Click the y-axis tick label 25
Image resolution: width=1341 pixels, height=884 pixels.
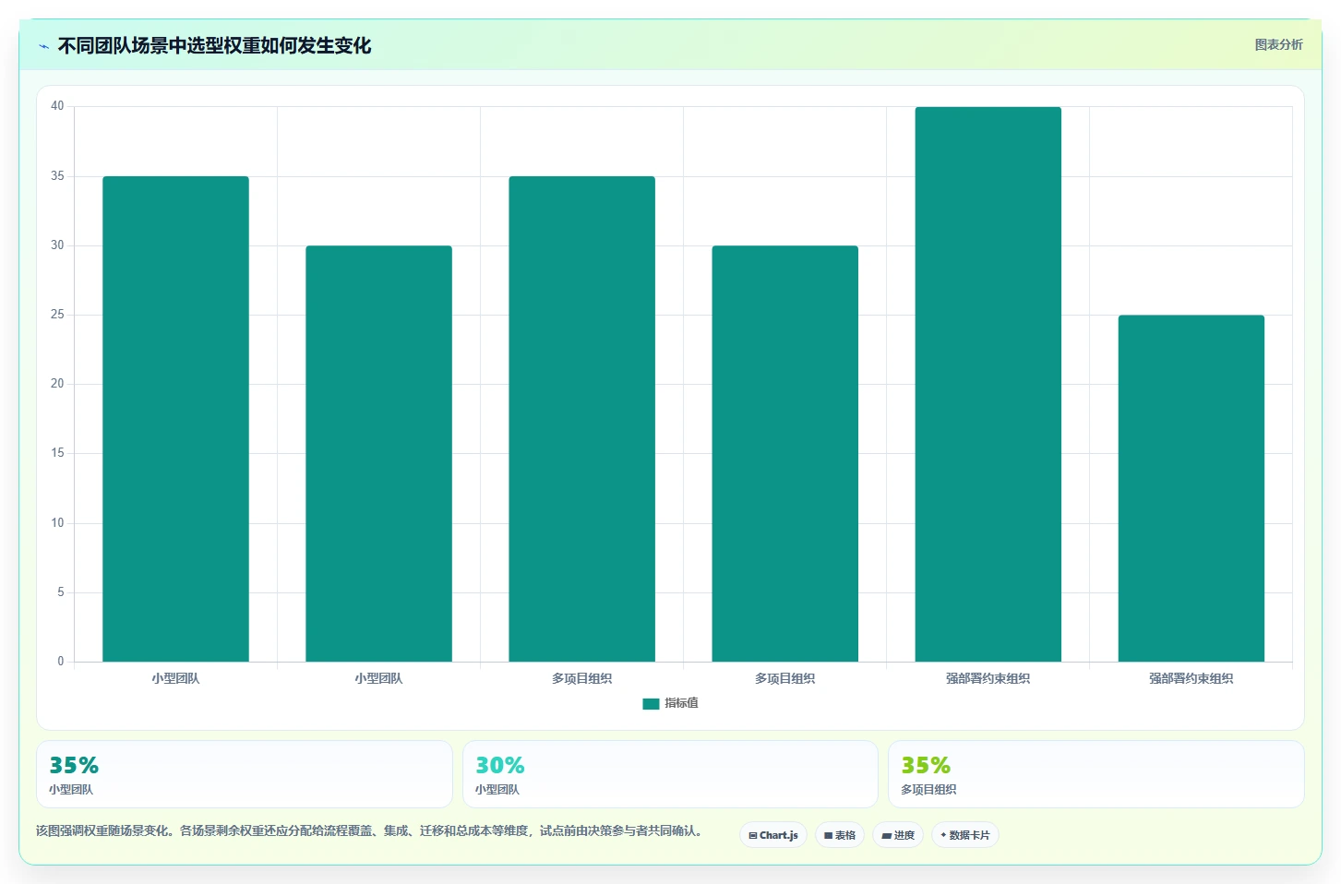[x=57, y=315]
